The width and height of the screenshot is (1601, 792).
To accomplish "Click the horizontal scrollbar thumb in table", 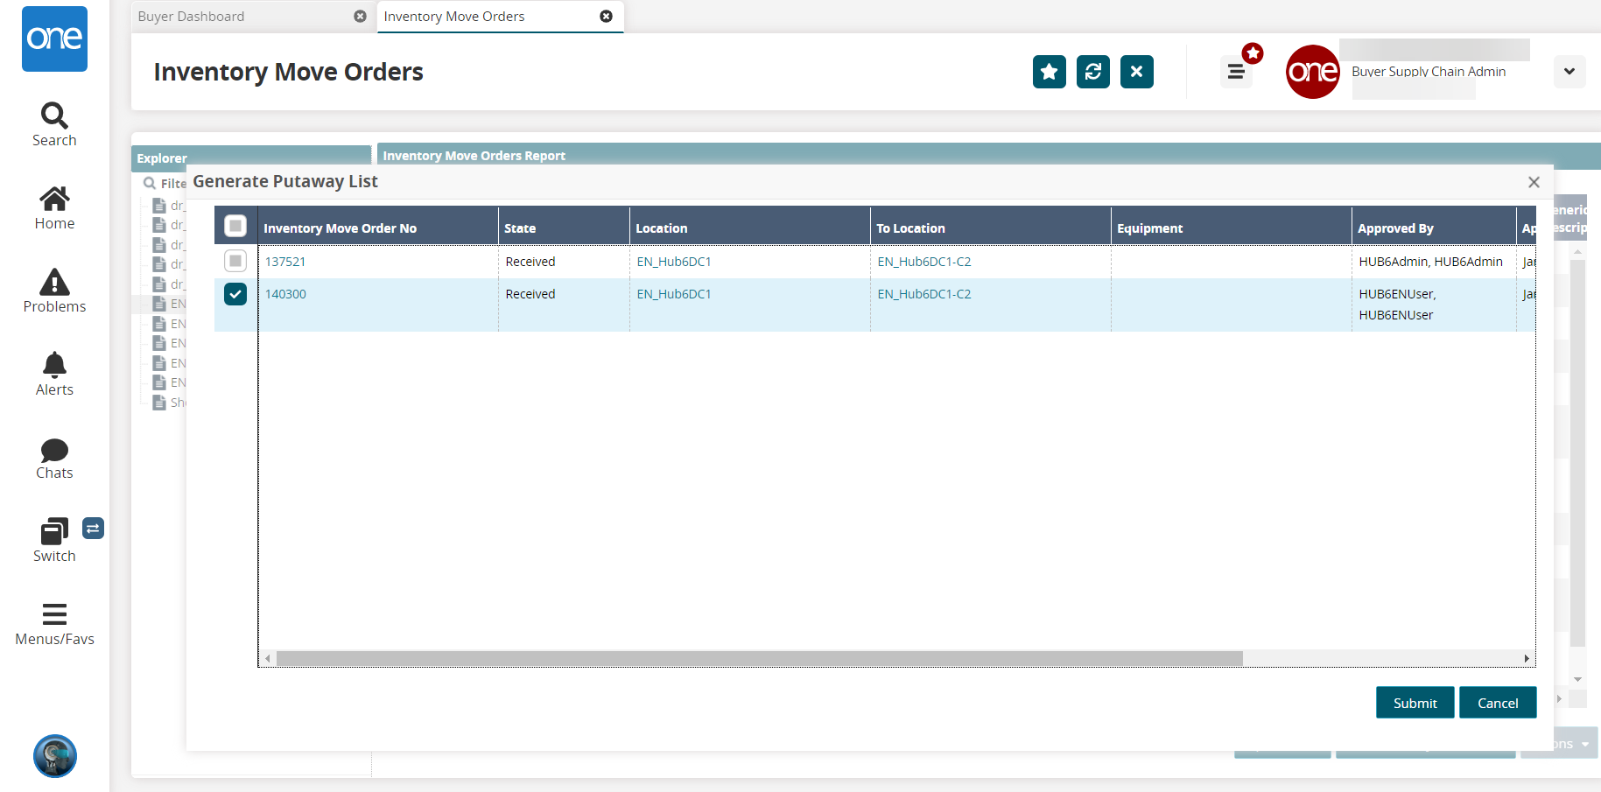I will 759,658.
